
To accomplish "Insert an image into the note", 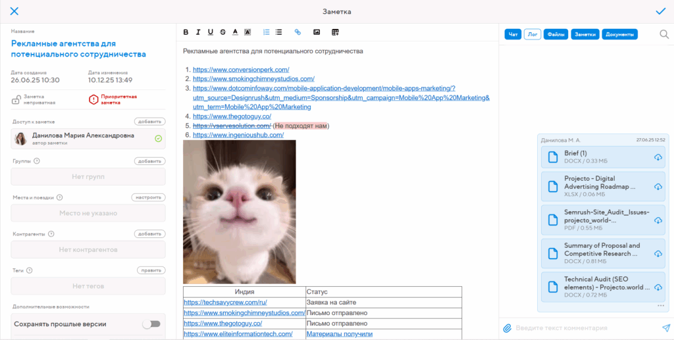I will coord(317,32).
